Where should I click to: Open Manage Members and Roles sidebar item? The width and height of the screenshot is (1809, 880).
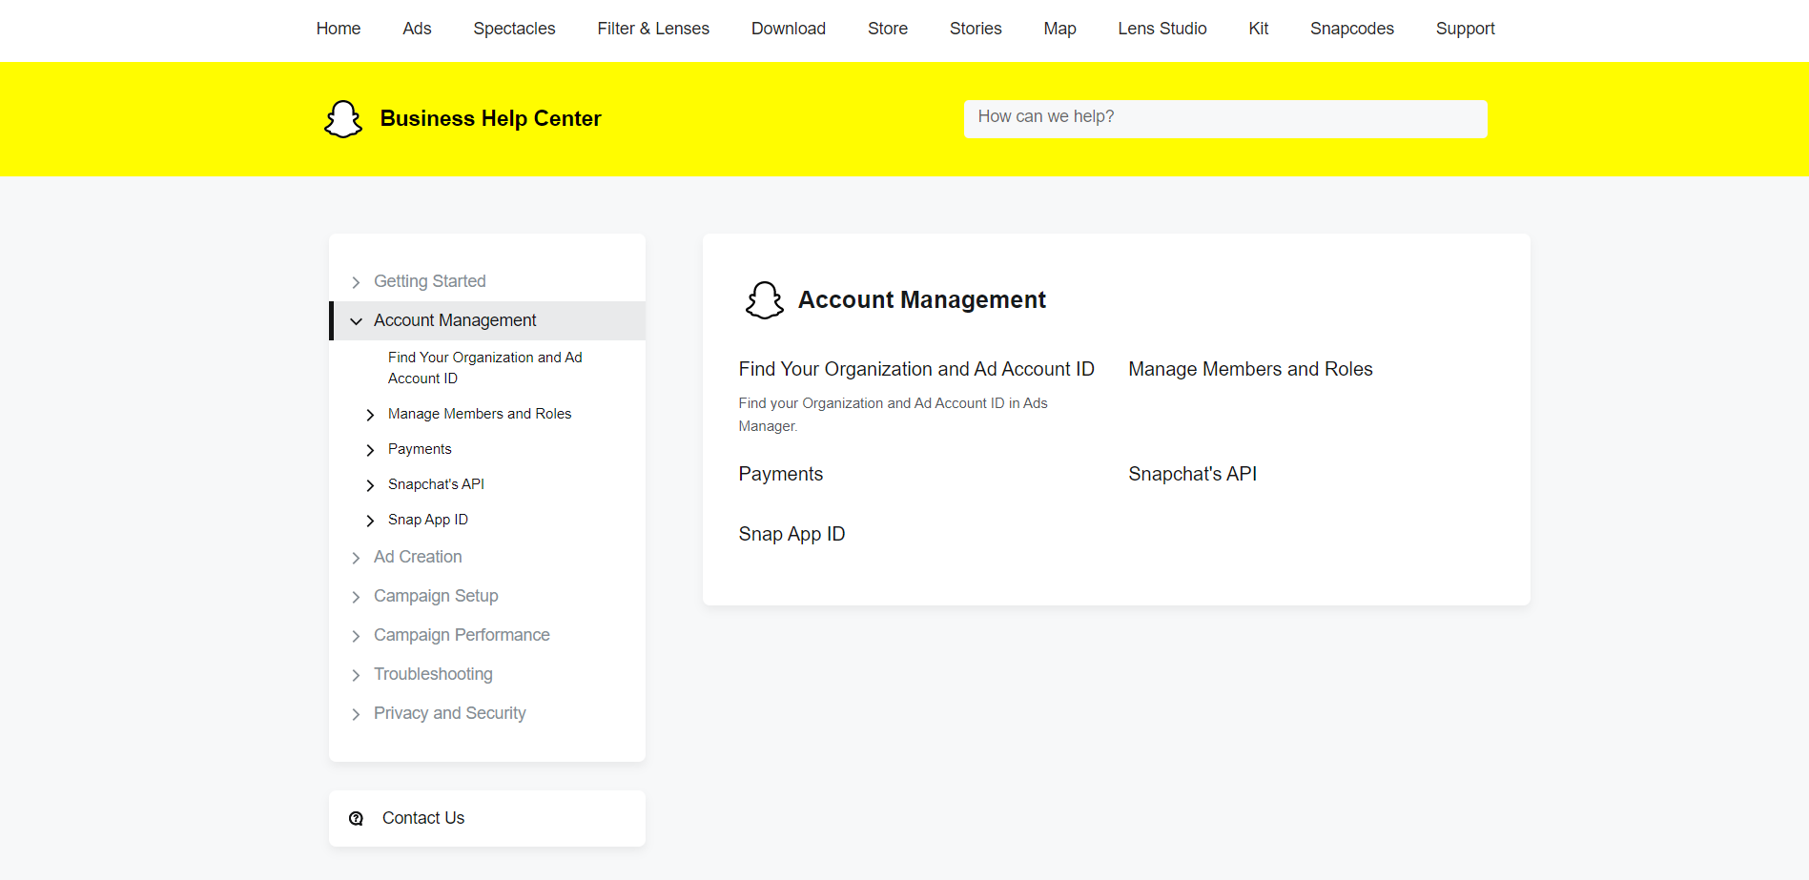(x=480, y=414)
